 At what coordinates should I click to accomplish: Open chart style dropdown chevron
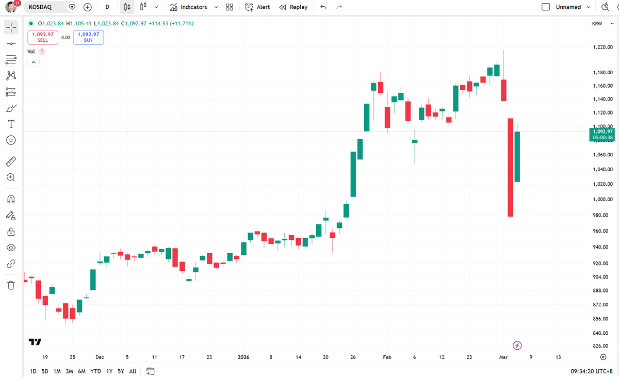pyautogui.click(x=156, y=7)
